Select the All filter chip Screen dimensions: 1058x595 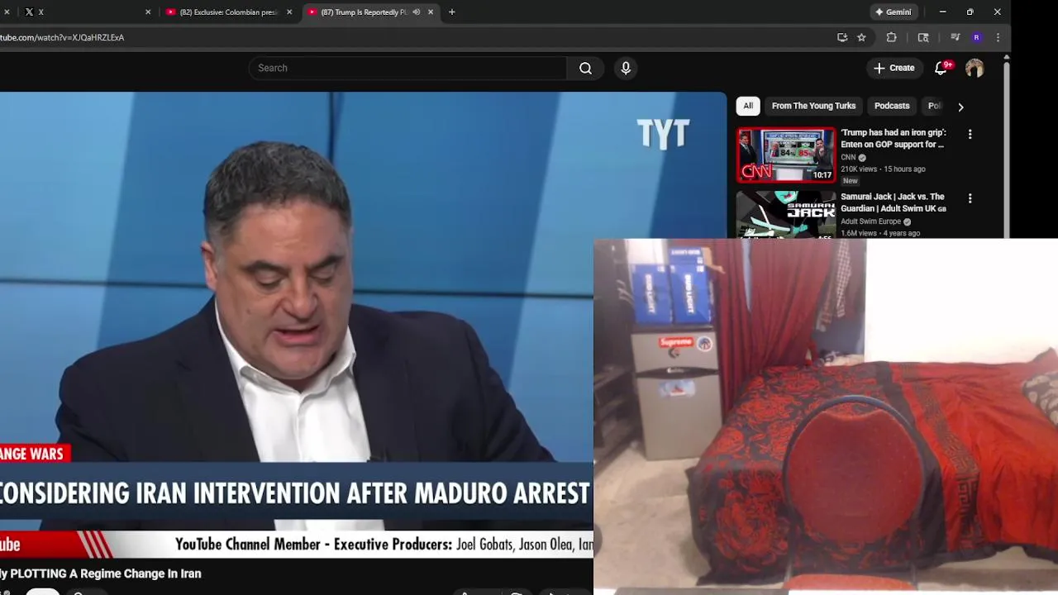(x=748, y=106)
